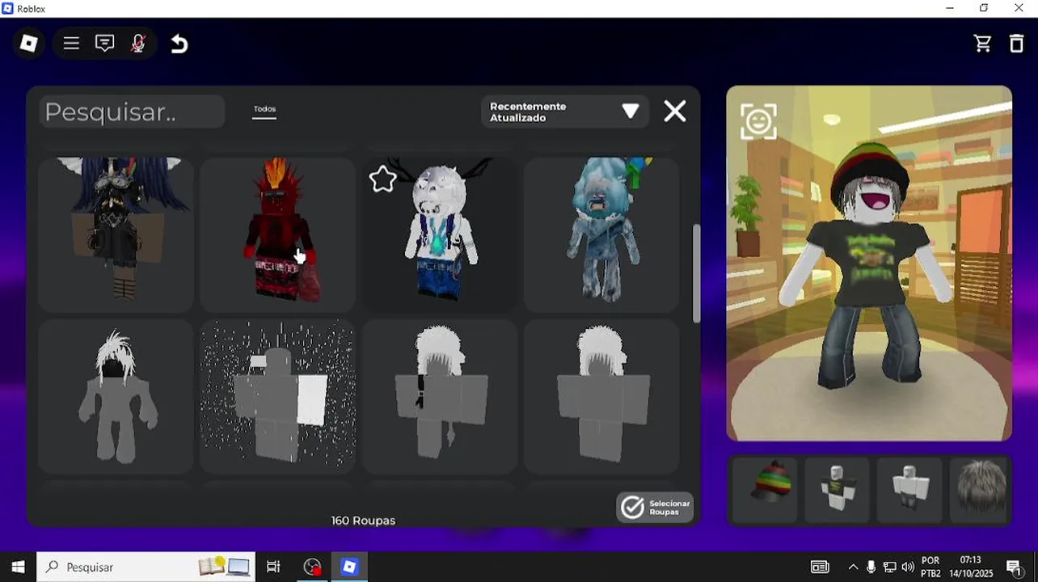Open the Windows Start menu
This screenshot has height=582, width=1038.
(18, 567)
